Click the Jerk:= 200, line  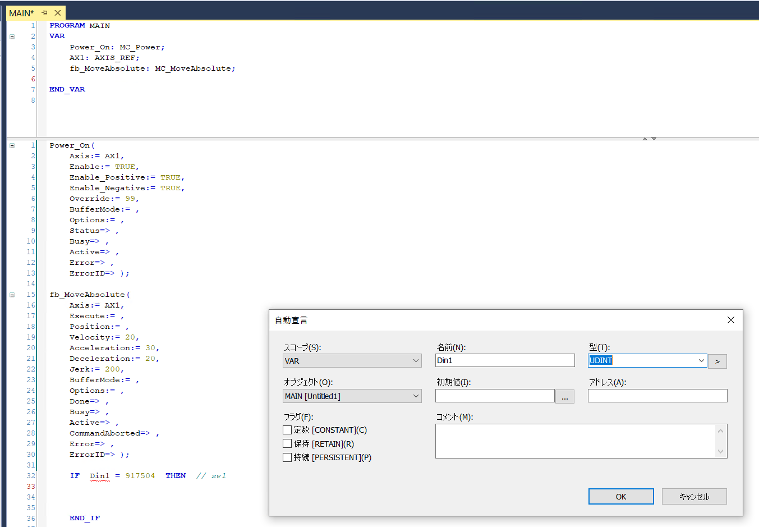click(97, 369)
